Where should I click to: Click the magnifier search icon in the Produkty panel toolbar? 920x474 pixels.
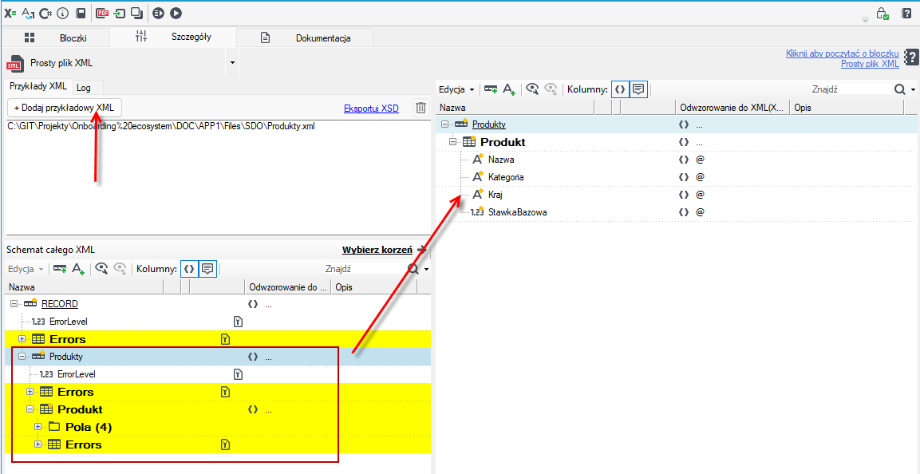899,89
